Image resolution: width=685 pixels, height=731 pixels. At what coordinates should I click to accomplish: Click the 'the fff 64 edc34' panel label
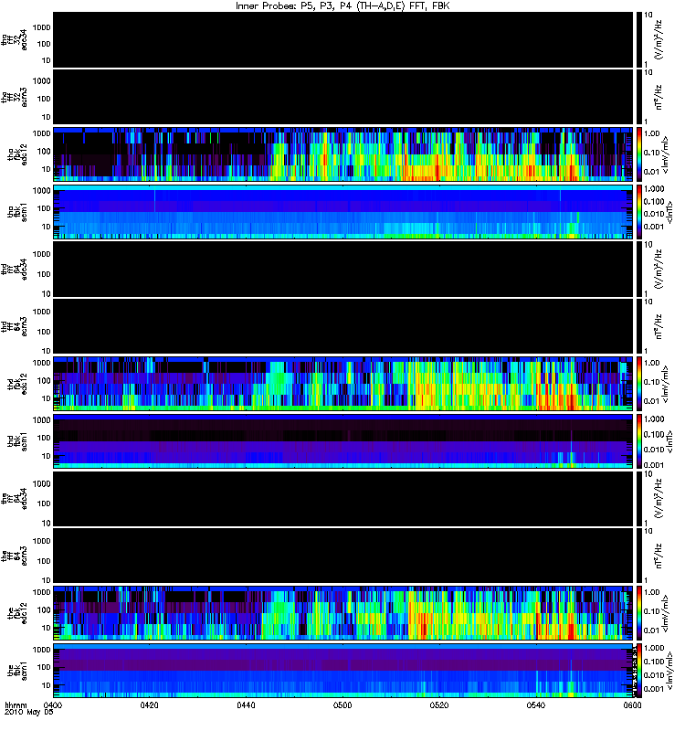point(15,498)
